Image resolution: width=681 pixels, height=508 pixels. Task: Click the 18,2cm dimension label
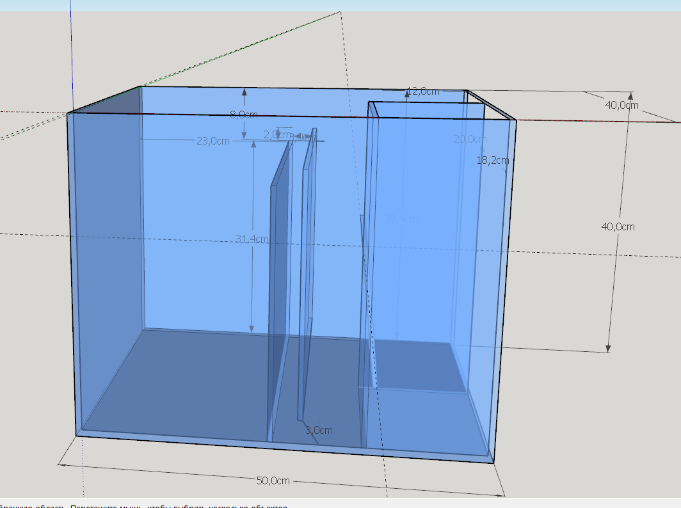tap(492, 161)
